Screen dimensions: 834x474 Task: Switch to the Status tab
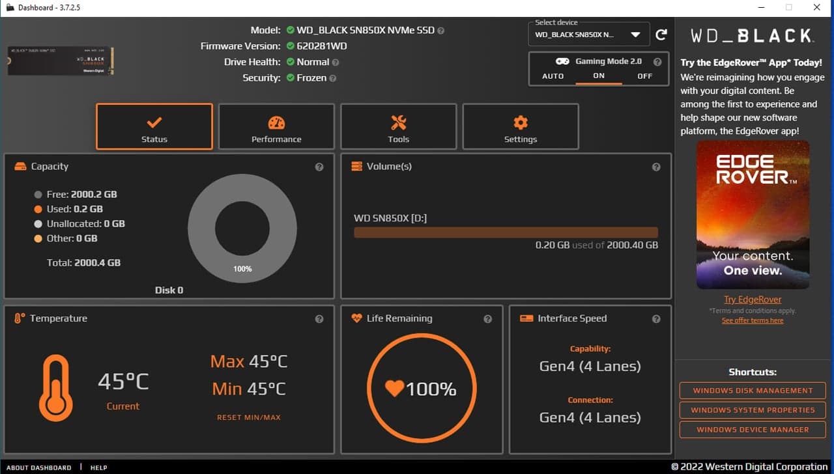(x=154, y=127)
